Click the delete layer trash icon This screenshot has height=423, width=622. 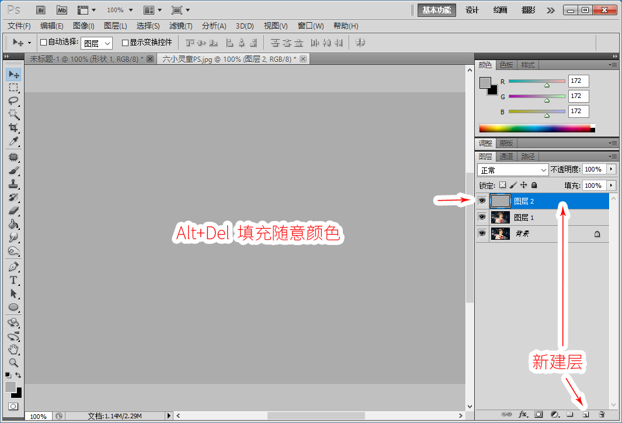coord(602,414)
